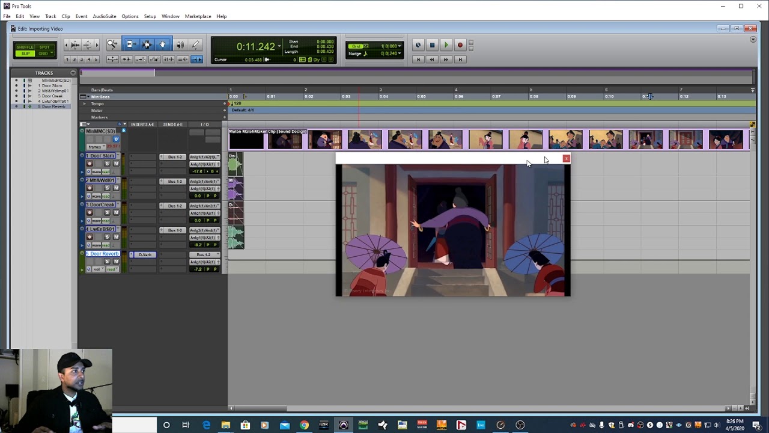The height and width of the screenshot is (433, 769).
Task: Open the Clip menu
Action: coord(65,16)
